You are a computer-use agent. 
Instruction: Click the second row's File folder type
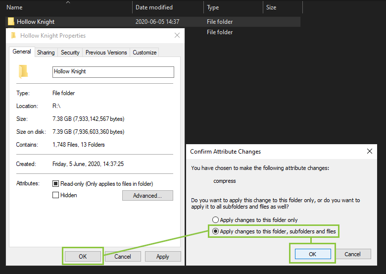coord(220,32)
